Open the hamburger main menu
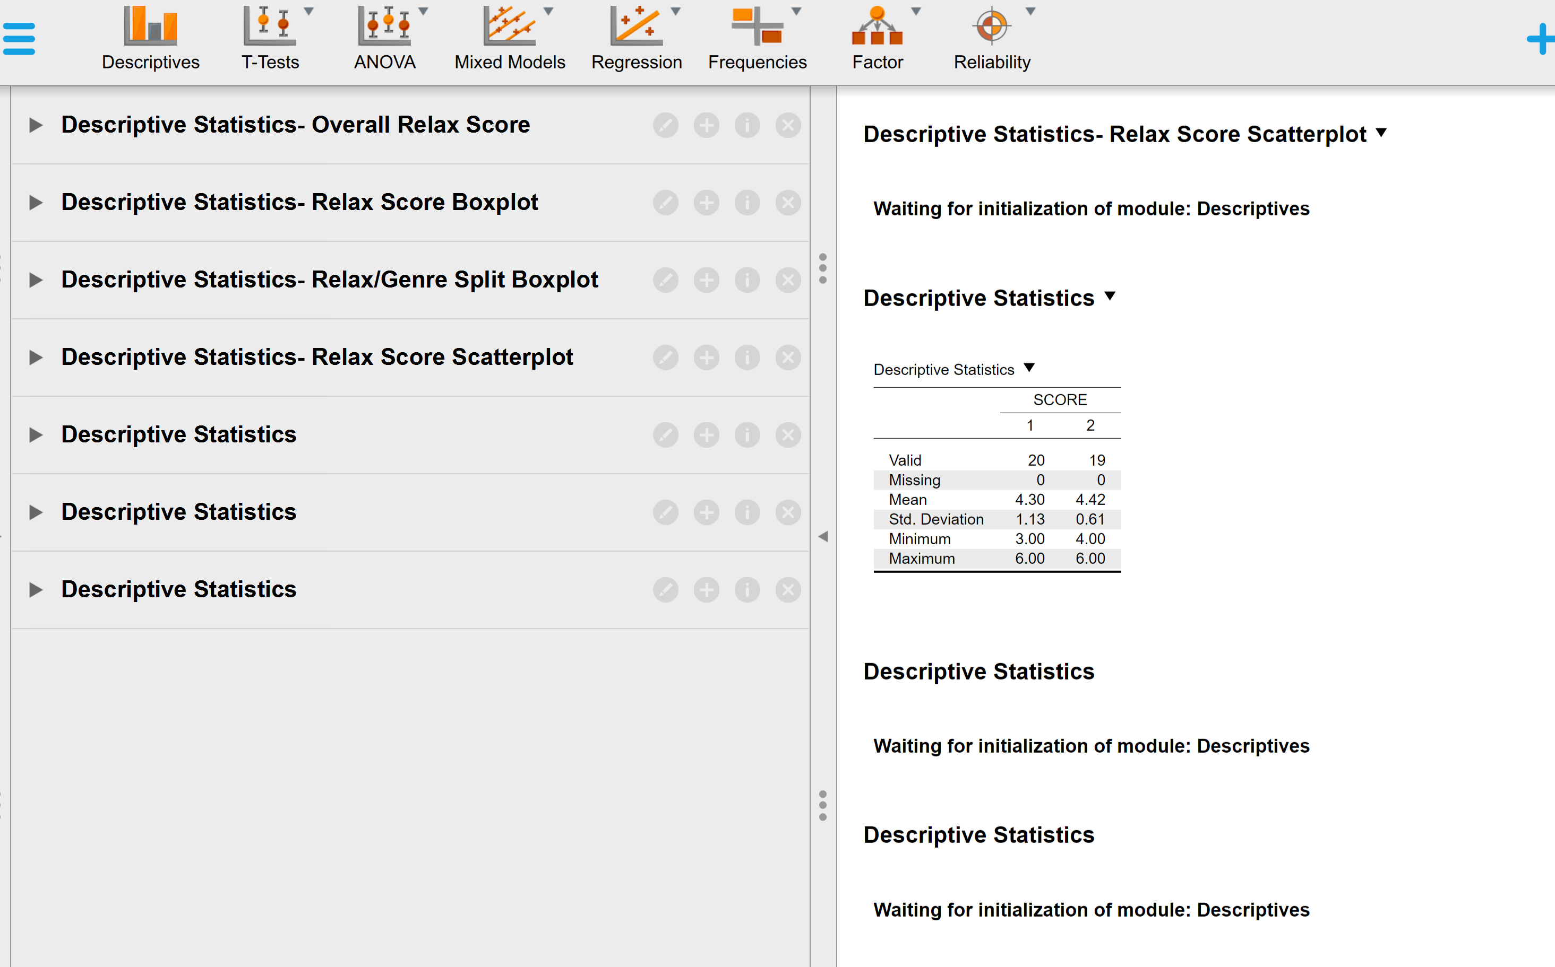Image resolution: width=1555 pixels, height=967 pixels. click(19, 38)
